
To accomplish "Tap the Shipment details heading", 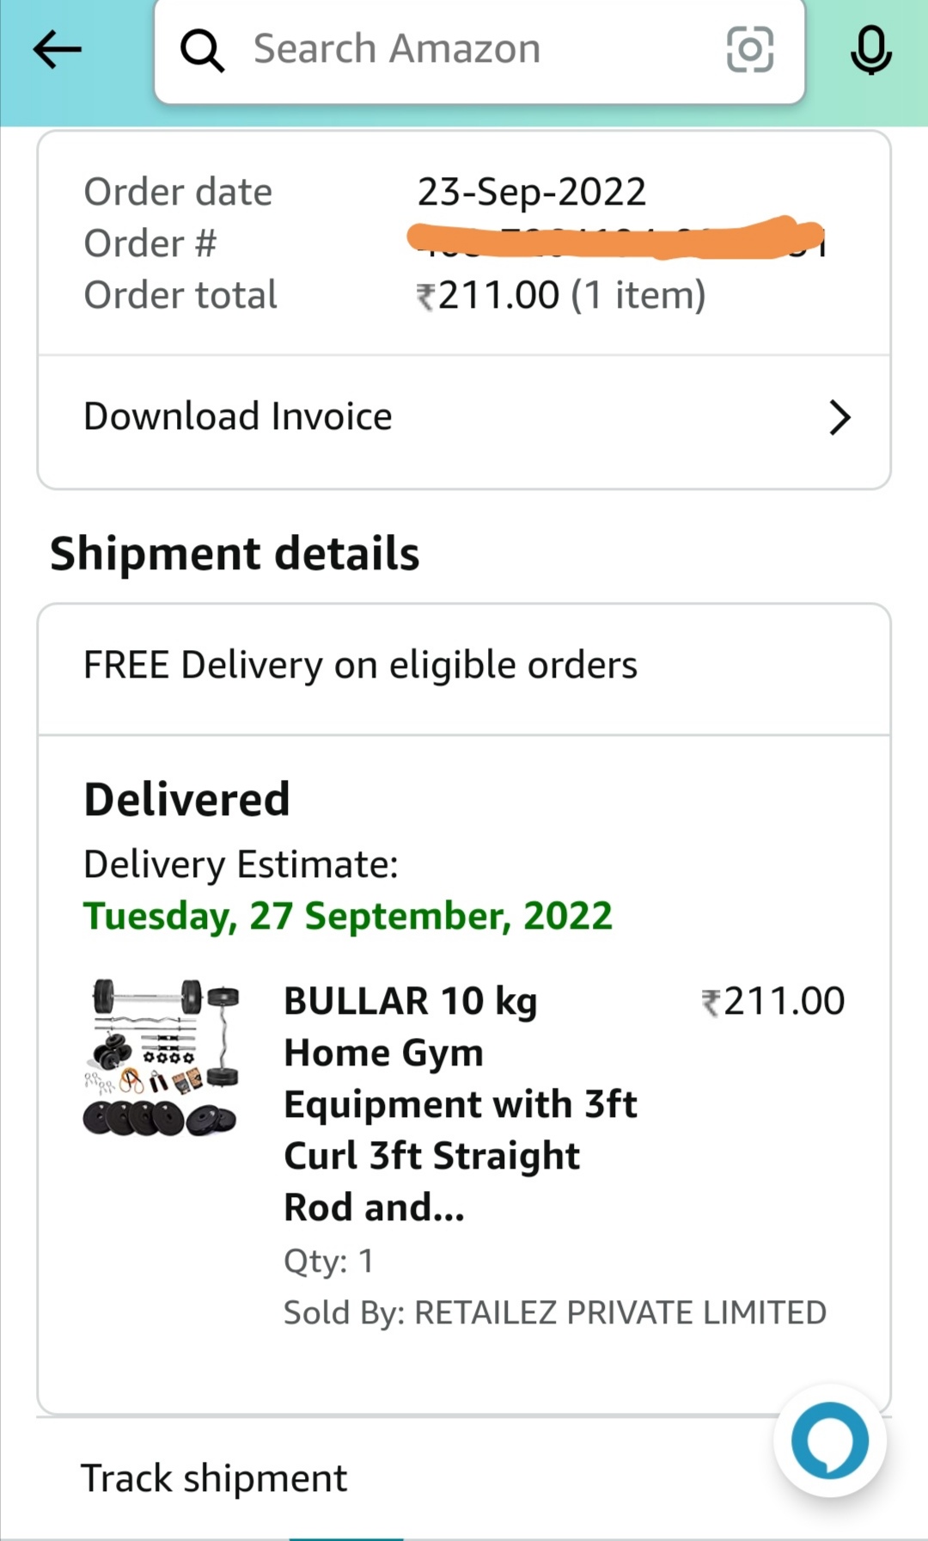I will pos(235,554).
